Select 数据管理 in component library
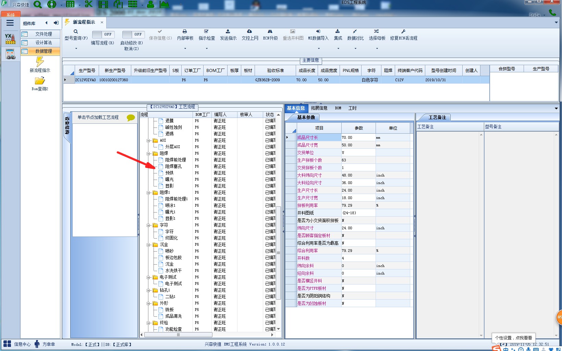562x351 pixels. (40, 51)
